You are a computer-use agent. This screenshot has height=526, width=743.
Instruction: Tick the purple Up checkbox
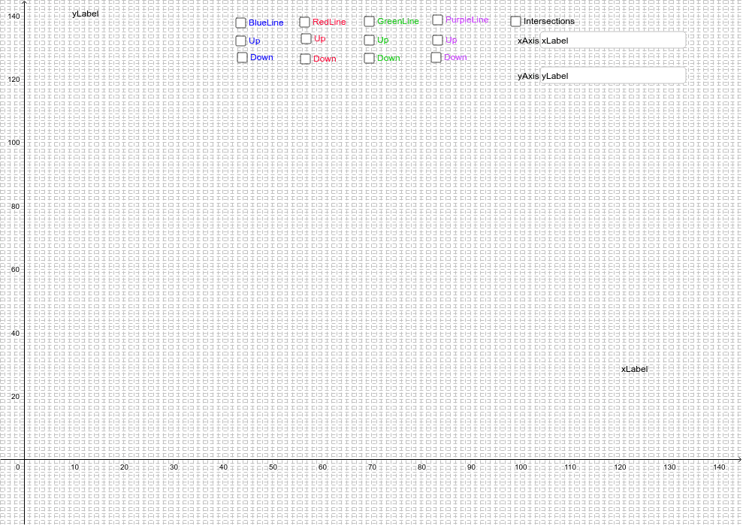point(438,40)
